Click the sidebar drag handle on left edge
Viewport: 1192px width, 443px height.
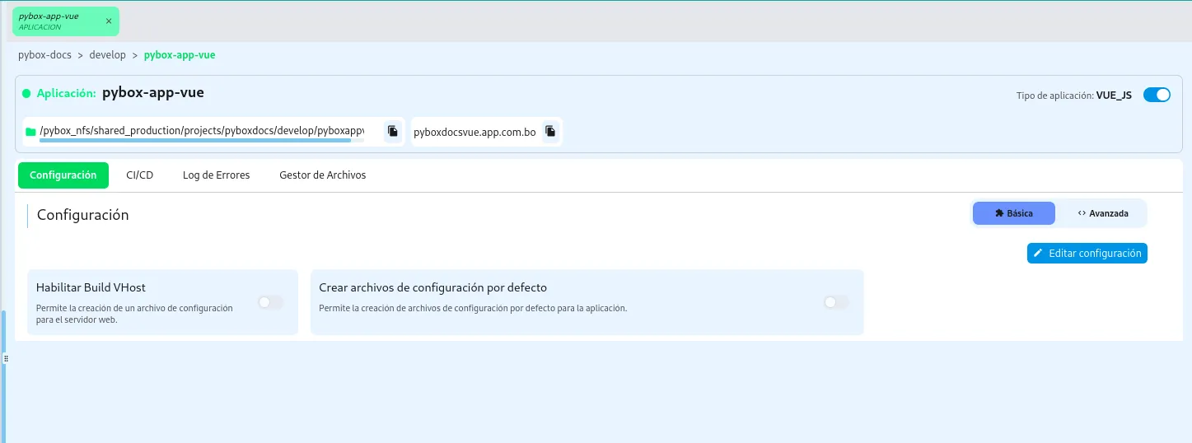(x=6, y=359)
